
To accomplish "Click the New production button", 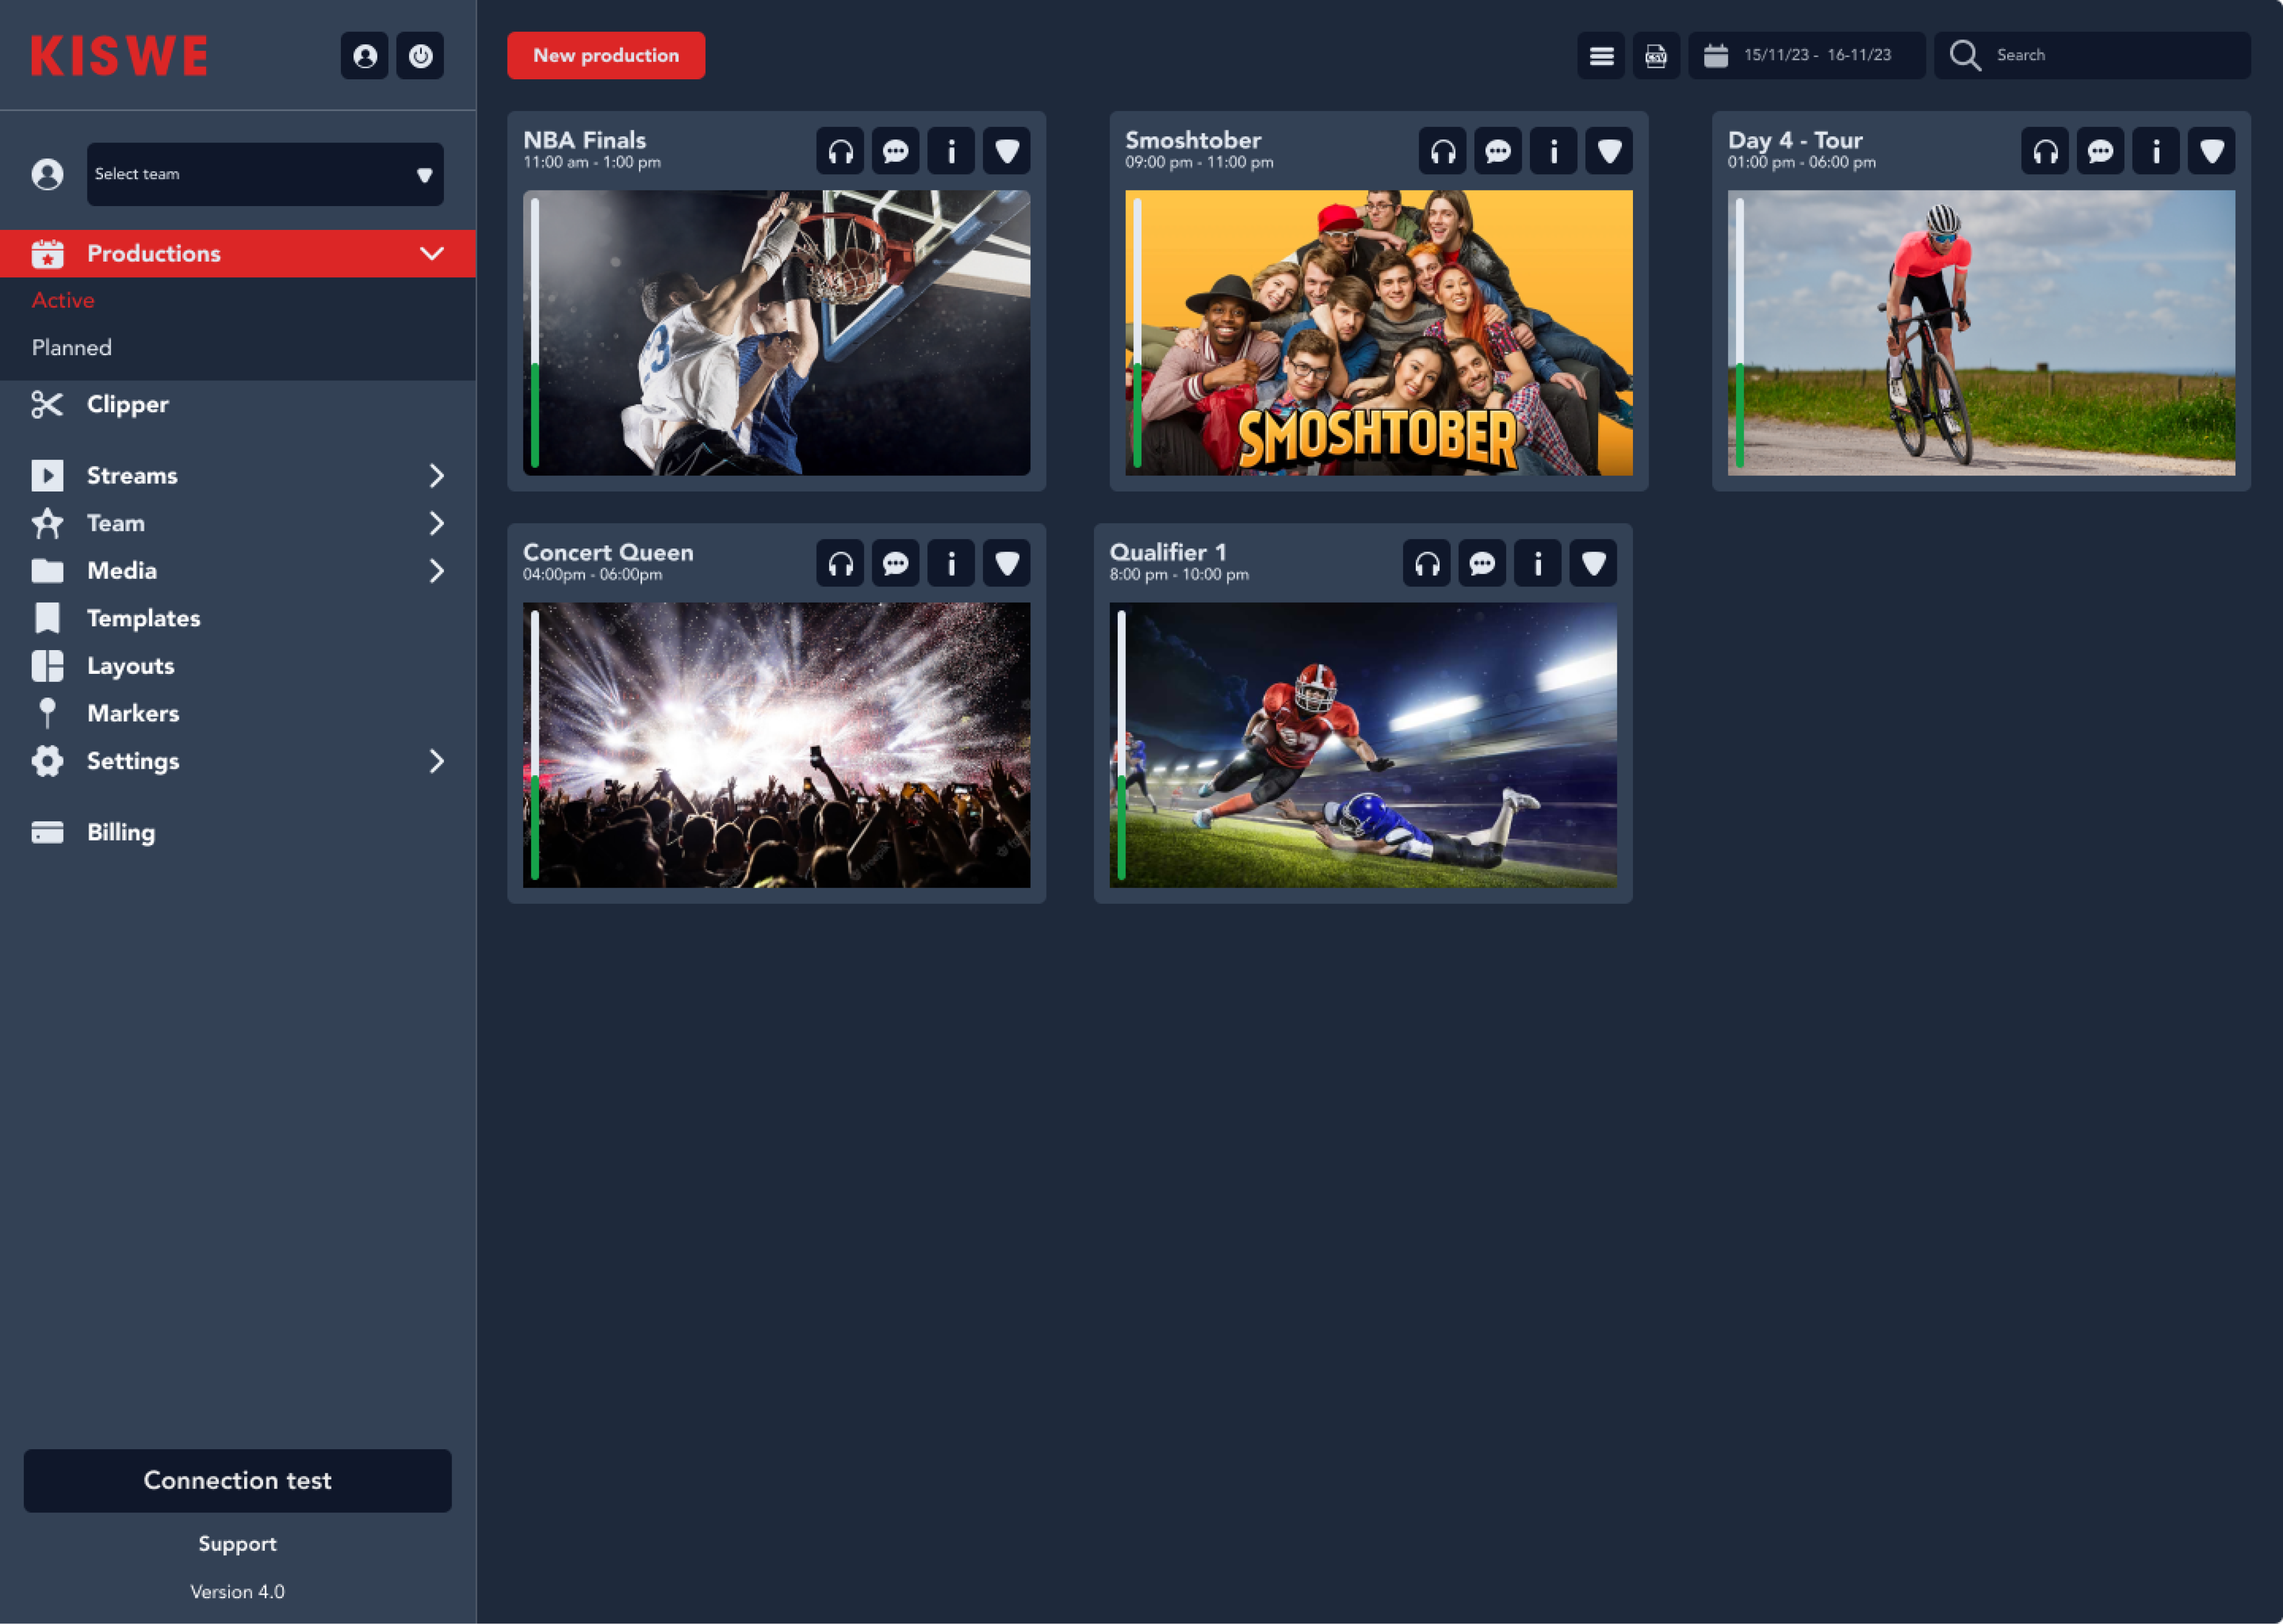I will (606, 55).
